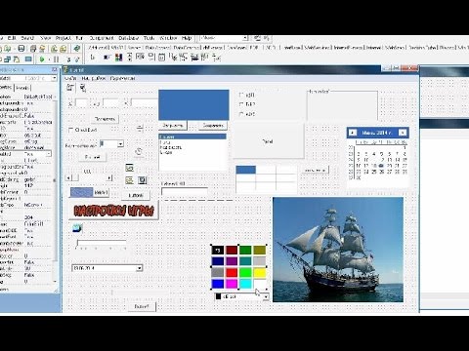Image resolution: width=469 pixels, height=351 pixels.
Task: Go to previous month in the calendar
Action: (353, 133)
